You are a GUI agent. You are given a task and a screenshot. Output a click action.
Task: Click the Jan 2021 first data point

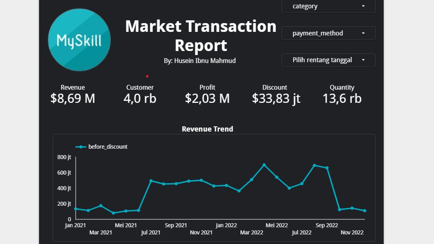(75, 209)
